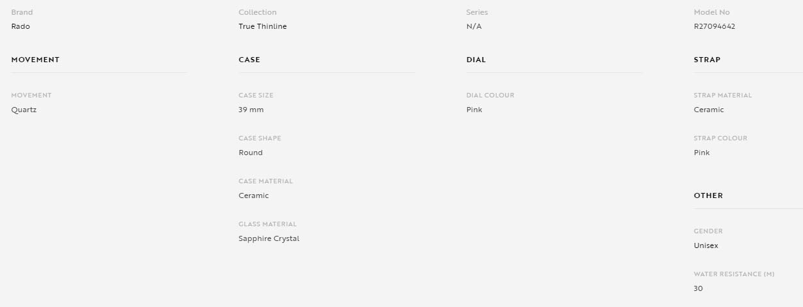Click the Pink strap colour value
The width and height of the screenshot is (803, 307).
coord(702,153)
